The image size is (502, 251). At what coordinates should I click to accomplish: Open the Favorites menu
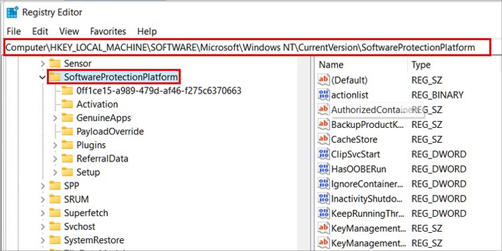[108, 31]
